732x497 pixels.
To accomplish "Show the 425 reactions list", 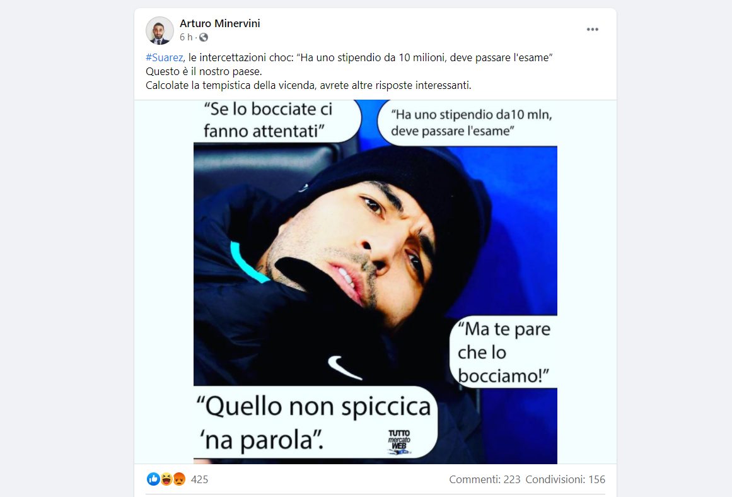I will coord(199,479).
